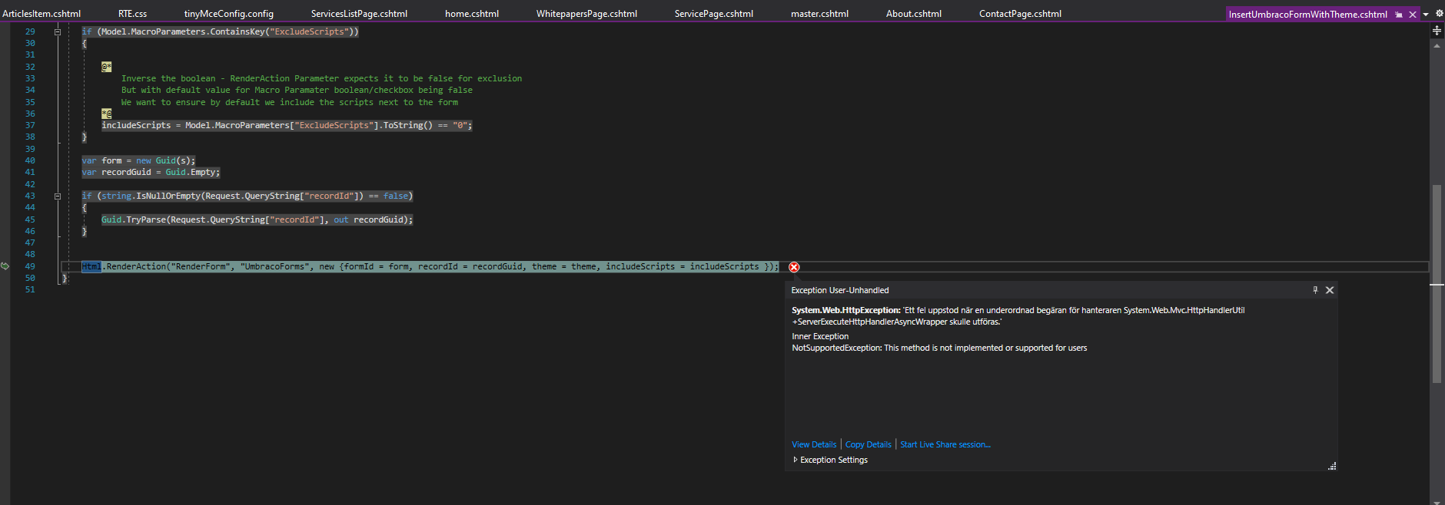1445x505 pixels.
Task: Start a Live Share session
Action: tap(945, 444)
